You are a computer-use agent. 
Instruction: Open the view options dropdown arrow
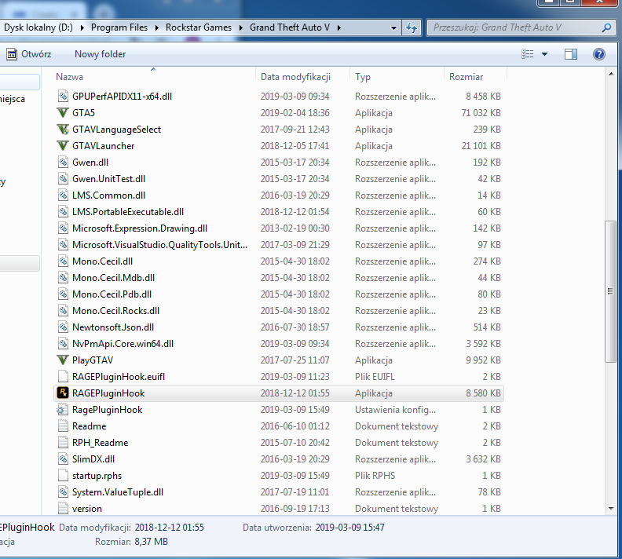[545, 54]
